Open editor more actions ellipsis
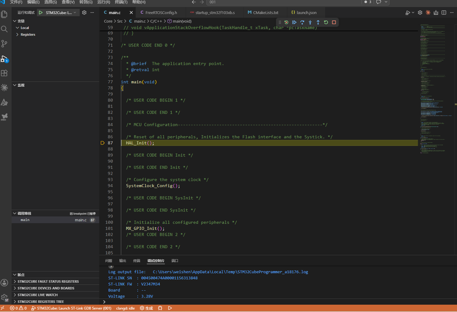This screenshot has height=312, width=457. pos(452,13)
